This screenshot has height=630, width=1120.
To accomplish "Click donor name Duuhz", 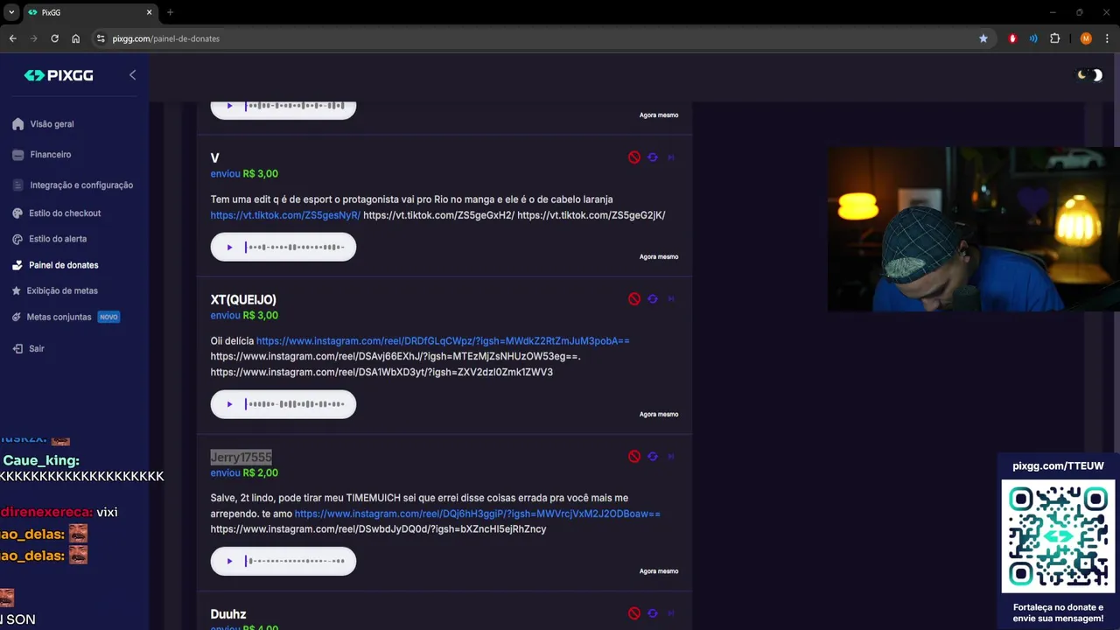I will tap(228, 614).
